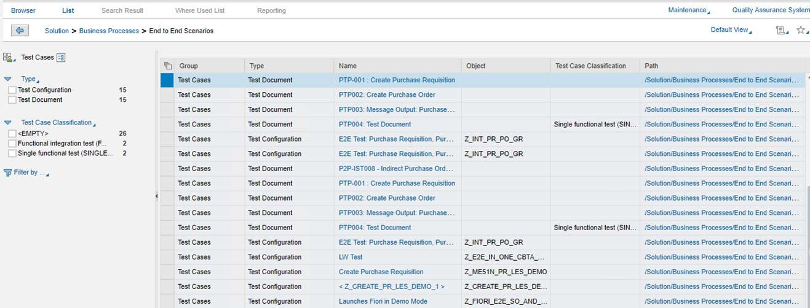Check the Test Configuration filter checkbox
The image size is (810, 308).
click(x=12, y=90)
